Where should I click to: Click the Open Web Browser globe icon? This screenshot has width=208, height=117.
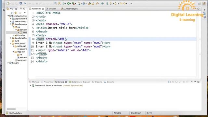[x=102, y=4]
